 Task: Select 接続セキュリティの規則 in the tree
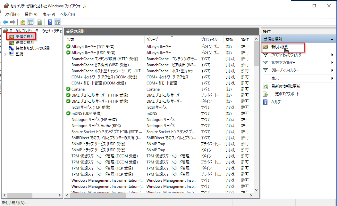coord(33,48)
